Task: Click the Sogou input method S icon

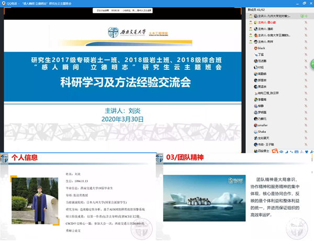Action: (x=275, y=152)
